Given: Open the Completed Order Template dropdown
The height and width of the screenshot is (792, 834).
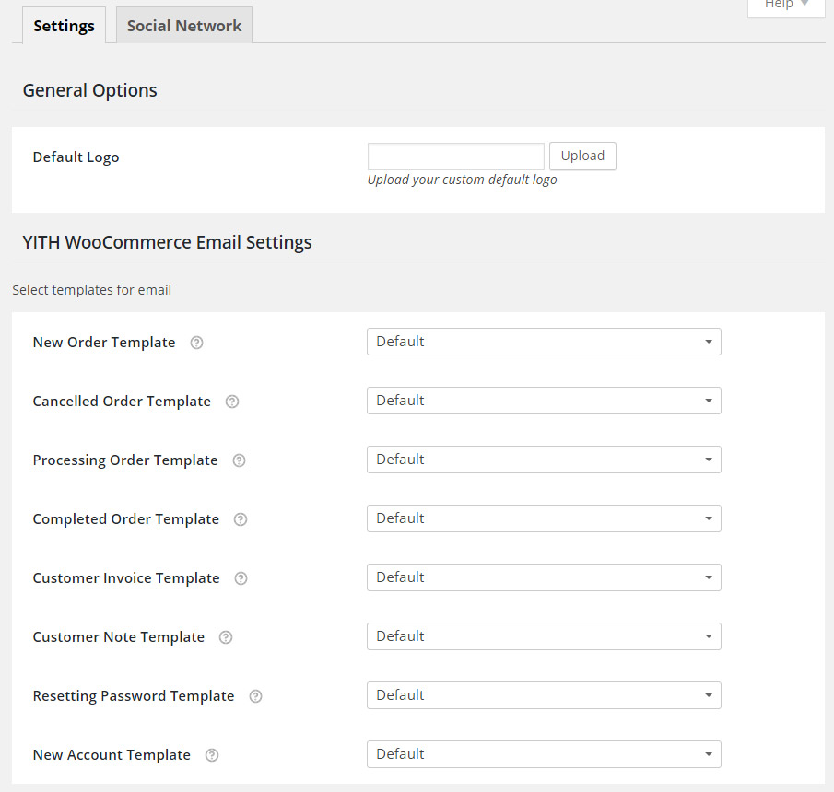Looking at the screenshot, I should click(x=544, y=518).
